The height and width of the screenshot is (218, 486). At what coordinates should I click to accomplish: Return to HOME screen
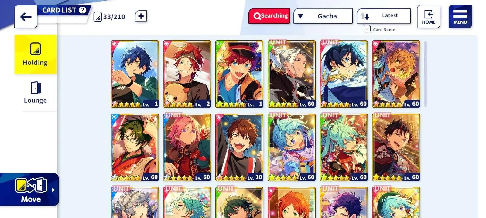coord(429,17)
